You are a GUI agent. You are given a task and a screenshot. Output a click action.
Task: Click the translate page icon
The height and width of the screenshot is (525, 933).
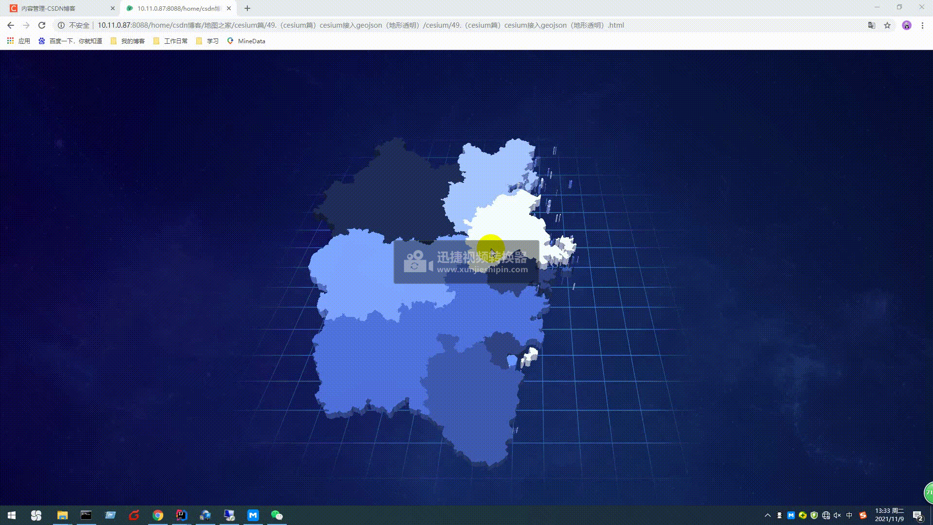(872, 25)
